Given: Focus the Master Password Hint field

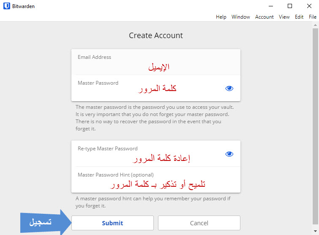Looking at the screenshot, I should (156, 180).
